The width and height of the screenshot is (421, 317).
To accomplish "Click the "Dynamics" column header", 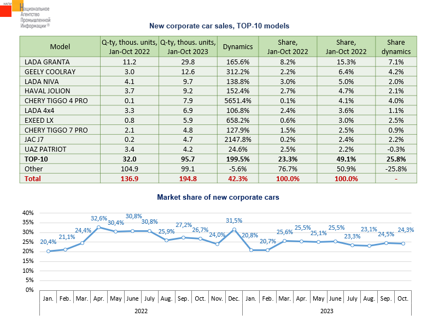I will [238, 46].
